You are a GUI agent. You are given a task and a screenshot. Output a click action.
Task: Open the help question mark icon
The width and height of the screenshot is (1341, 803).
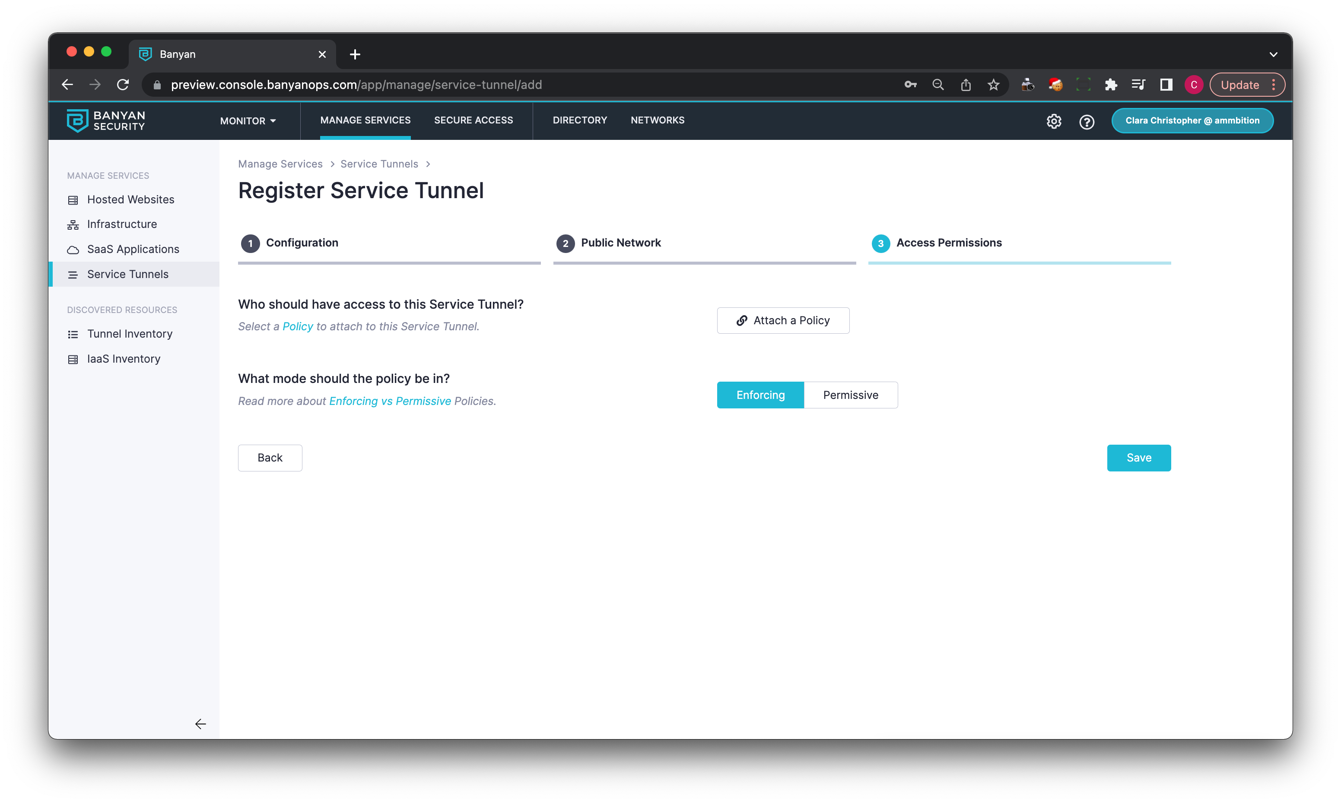pyautogui.click(x=1087, y=122)
